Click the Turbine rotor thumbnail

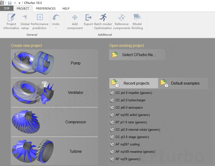pos(33,151)
